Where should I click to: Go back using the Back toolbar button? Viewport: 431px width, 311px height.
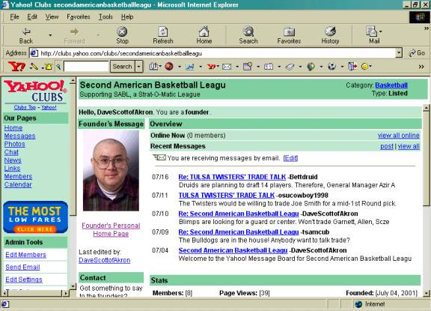coord(26,36)
